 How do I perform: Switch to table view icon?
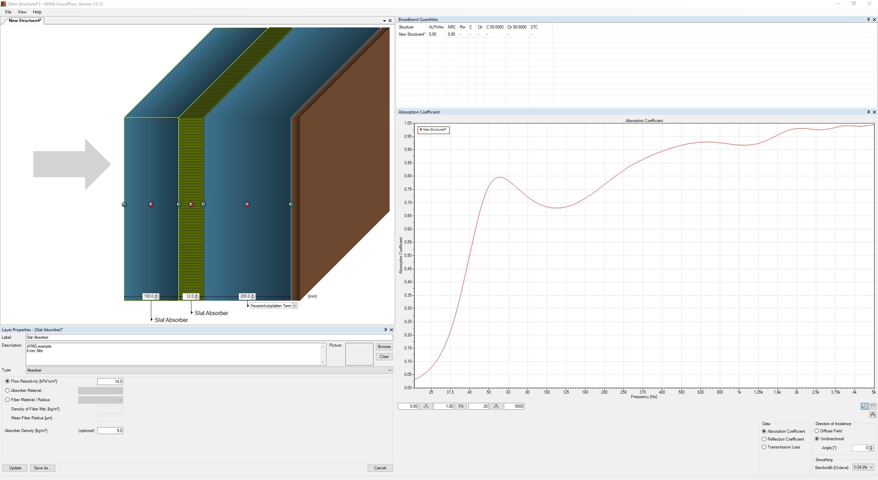tap(873, 406)
